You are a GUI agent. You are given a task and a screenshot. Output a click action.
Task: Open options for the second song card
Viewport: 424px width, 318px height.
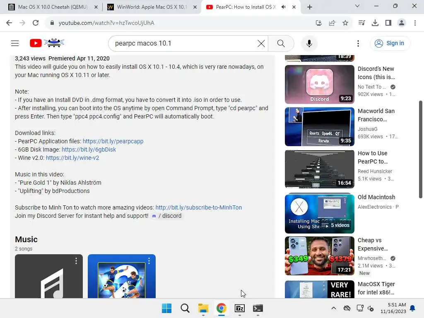tap(149, 261)
